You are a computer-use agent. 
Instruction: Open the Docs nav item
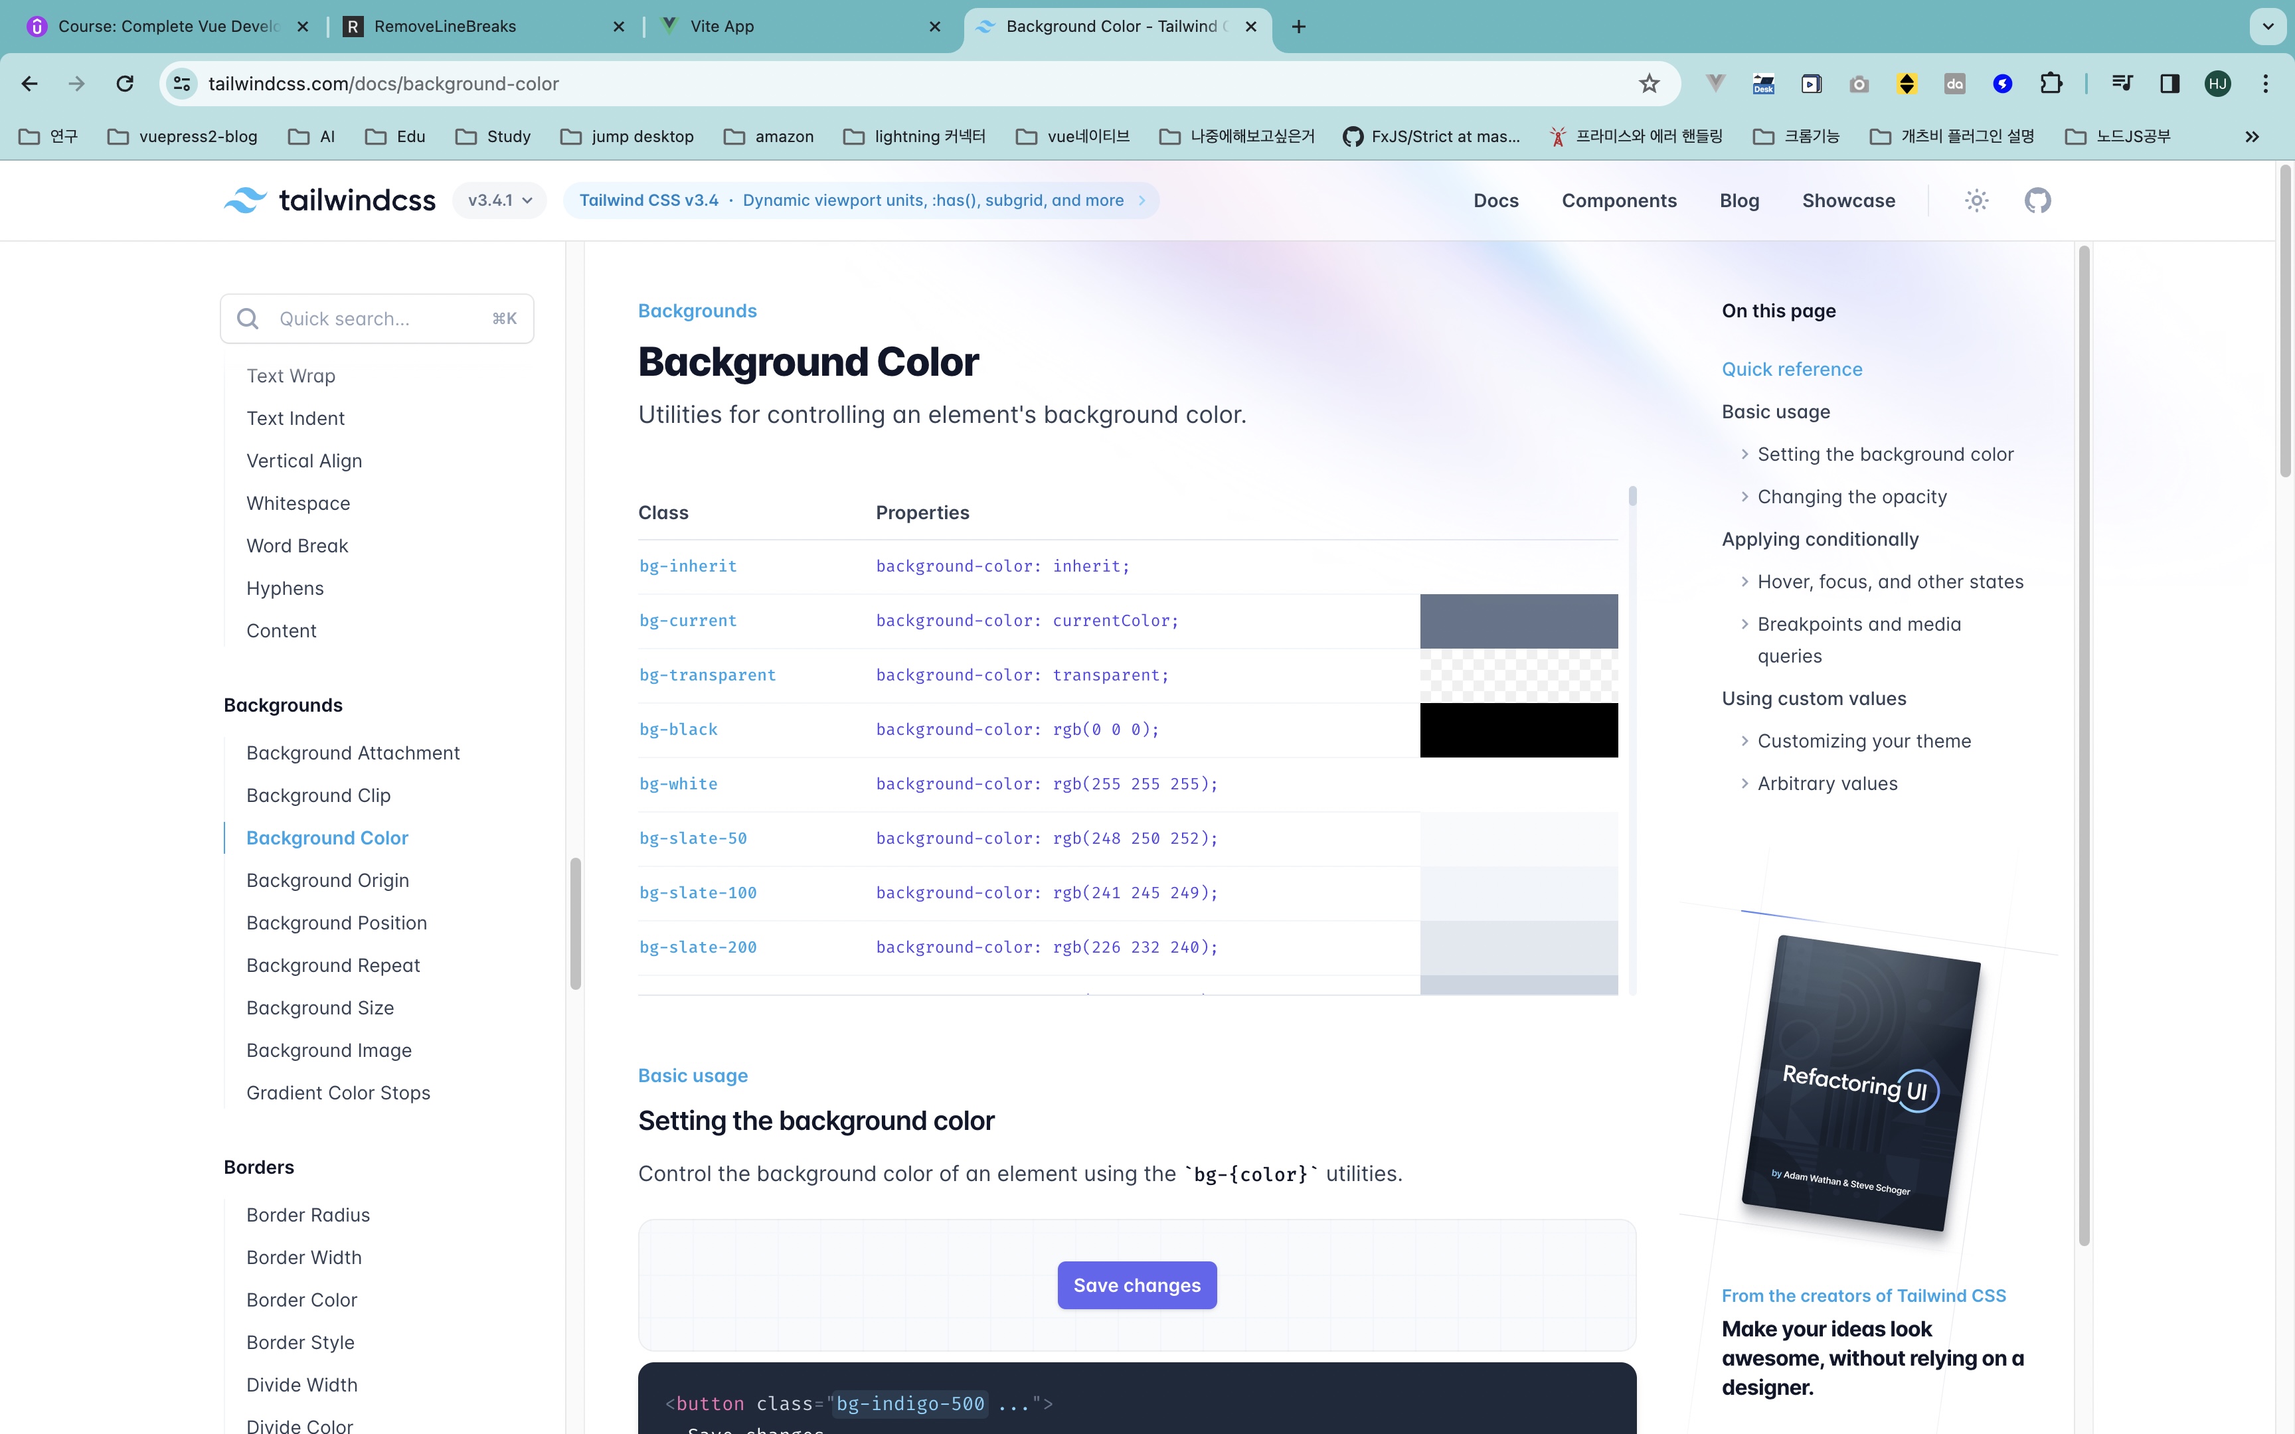1495,200
